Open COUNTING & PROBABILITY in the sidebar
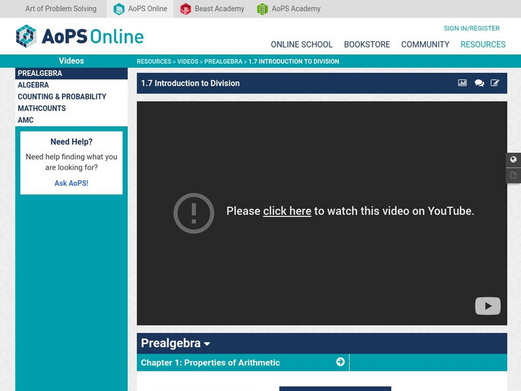This screenshot has width=521, height=391. click(61, 96)
